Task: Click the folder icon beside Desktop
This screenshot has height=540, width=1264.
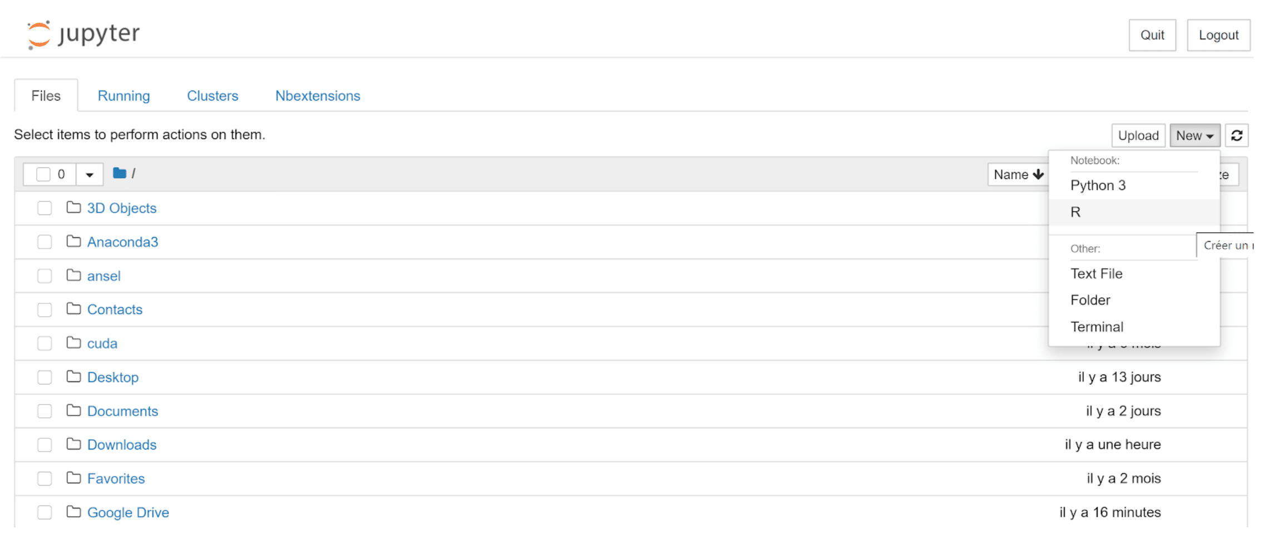Action: (73, 377)
